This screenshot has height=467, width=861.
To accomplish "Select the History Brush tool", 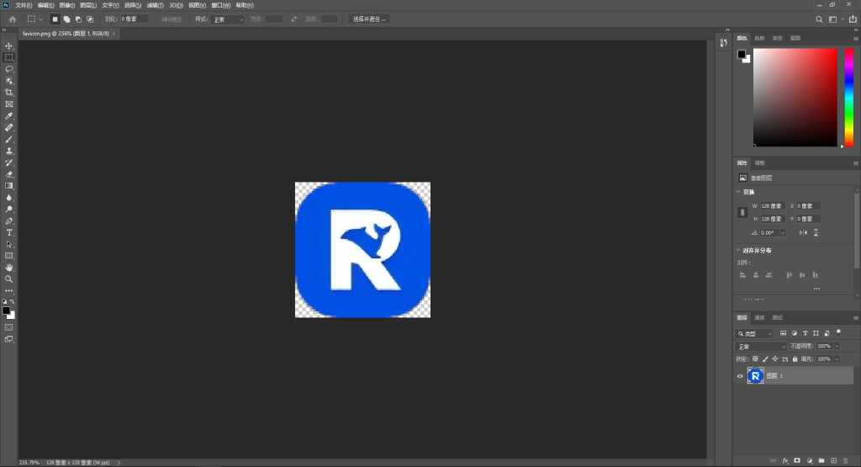I will pyautogui.click(x=8, y=162).
